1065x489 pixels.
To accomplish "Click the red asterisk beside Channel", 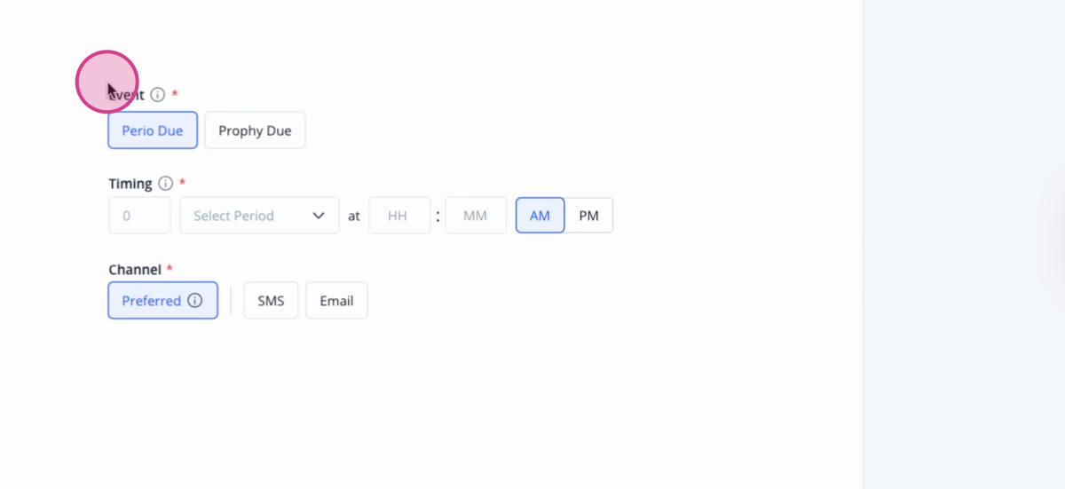I will 170,268.
